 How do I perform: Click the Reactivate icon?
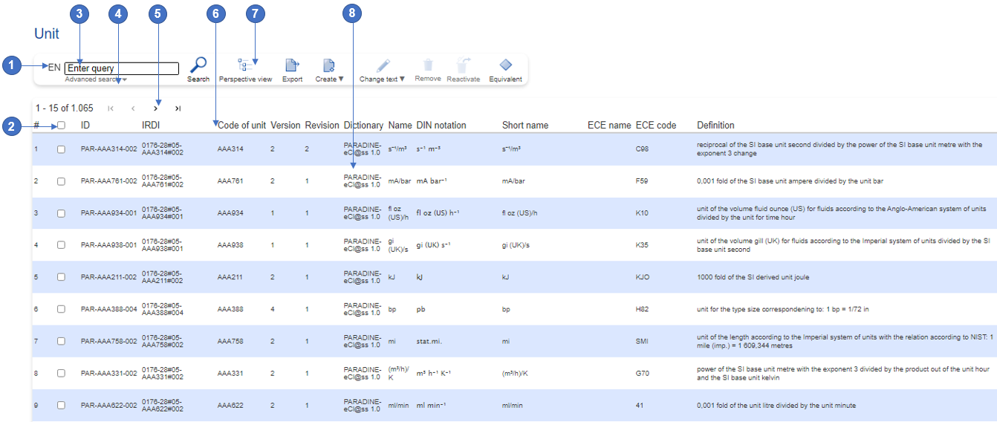point(464,65)
